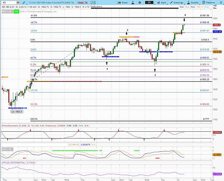This screenshot has height=181, width=224.
Task: Click the 161.8% Fibonacci percentage label
Action: click(x=34, y=104)
